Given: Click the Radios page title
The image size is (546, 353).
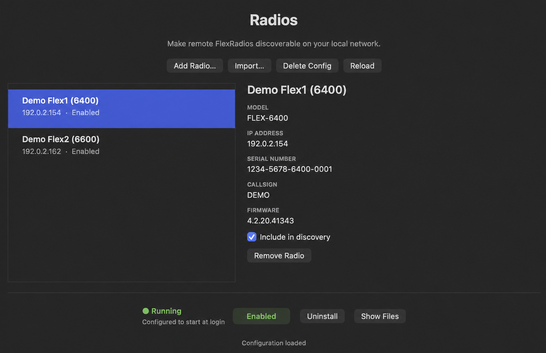Looking at the screenshot, I should [274, 20].
